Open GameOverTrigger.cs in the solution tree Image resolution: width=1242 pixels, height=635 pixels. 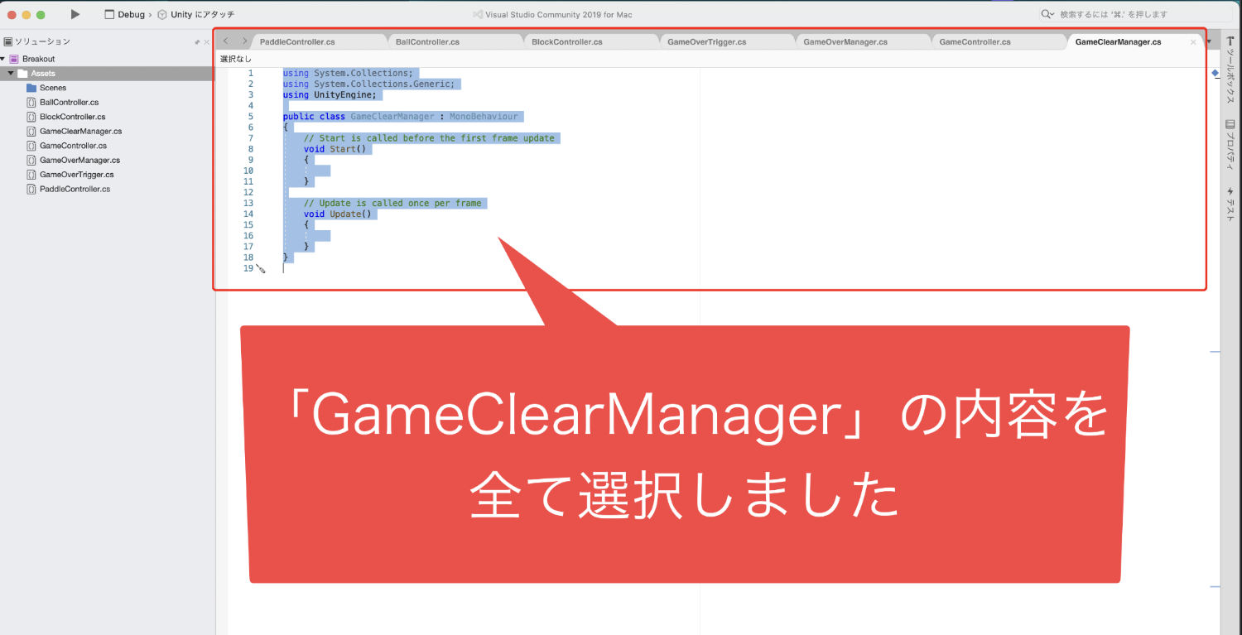click(x=77, y=175)
